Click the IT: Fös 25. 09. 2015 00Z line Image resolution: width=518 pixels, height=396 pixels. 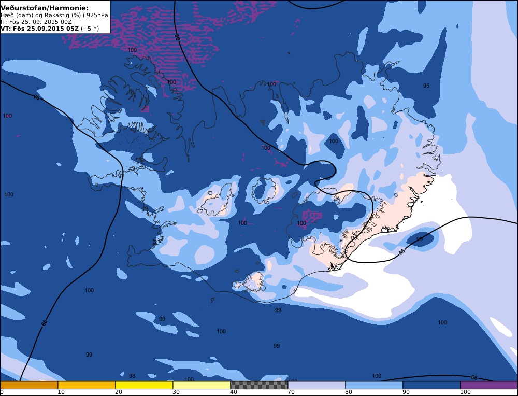click(x=36, y=22)
